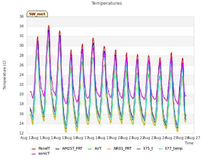Click the purple li75_t legend color marker

pos(139,149)
